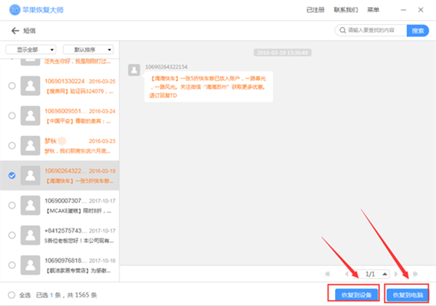Click the 2016-03-19 timestamp label
436x306 pixels.
282,52
